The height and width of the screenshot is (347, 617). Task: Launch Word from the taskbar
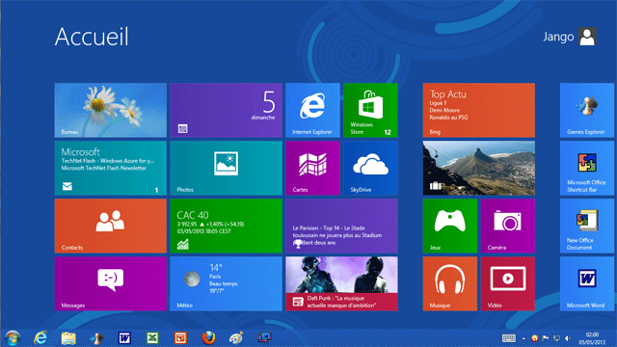click(x=124, y=338)
